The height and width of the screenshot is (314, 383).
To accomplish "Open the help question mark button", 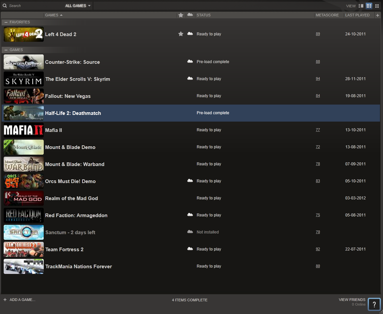I will (x=374, y=304).
